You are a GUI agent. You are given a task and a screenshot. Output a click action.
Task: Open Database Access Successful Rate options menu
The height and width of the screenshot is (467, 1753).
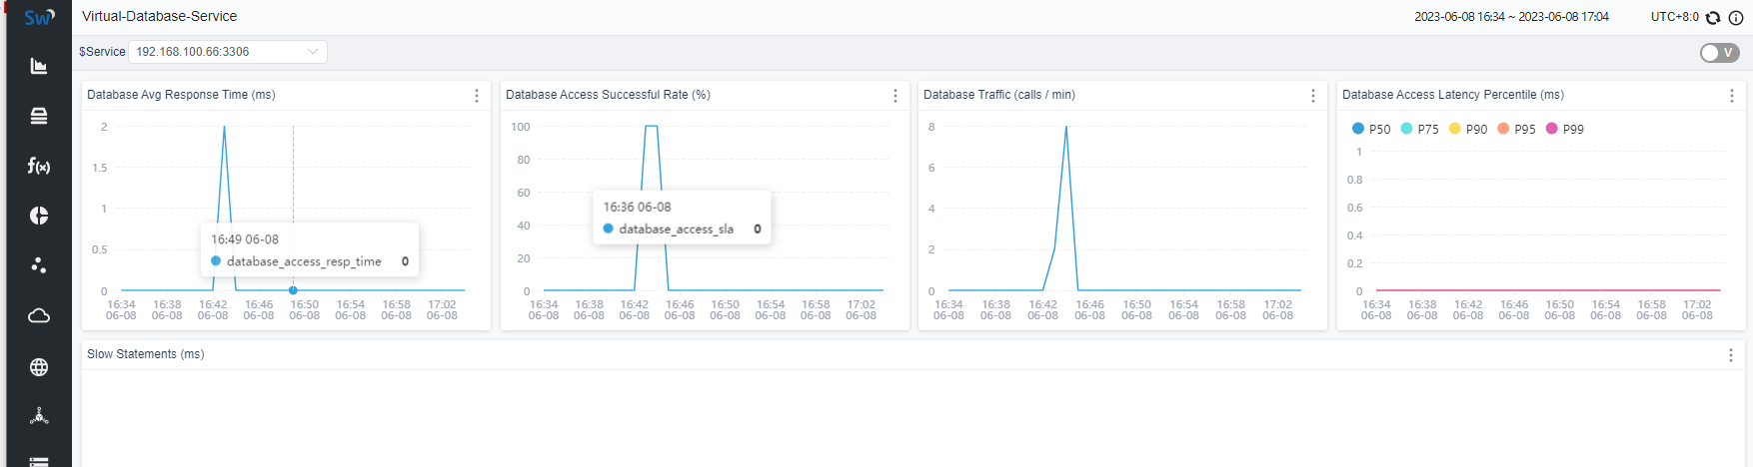point(895,96)
